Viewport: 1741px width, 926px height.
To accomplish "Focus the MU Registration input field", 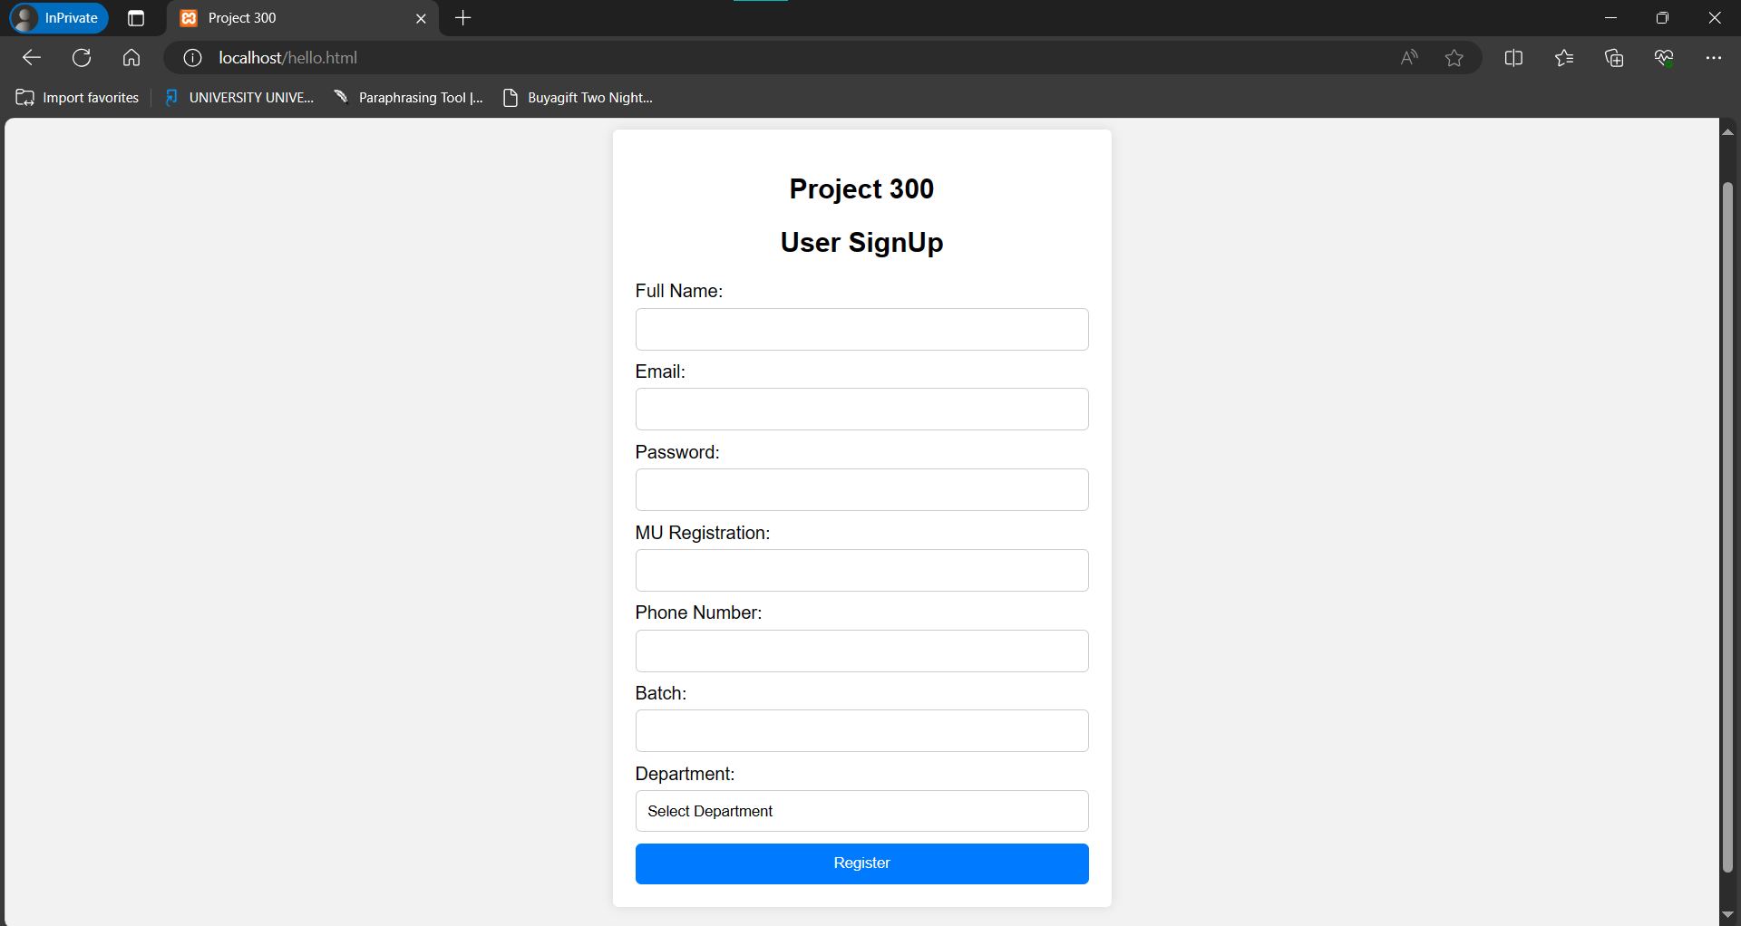I will (x=861, y=571).
